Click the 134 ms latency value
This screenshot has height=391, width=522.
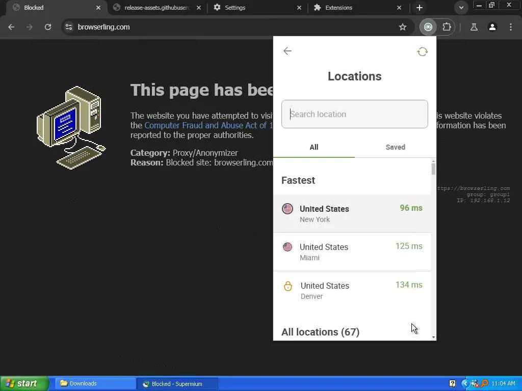(x=409, y=285)
